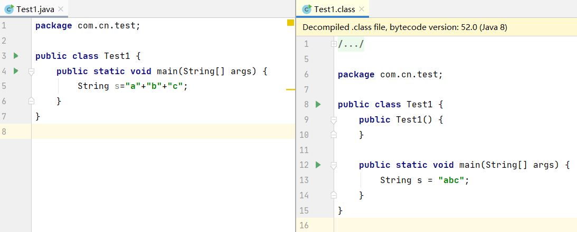577x232 pixels.
Task: Click the decompiled .class file notification banner
Action: pos(437,27)
